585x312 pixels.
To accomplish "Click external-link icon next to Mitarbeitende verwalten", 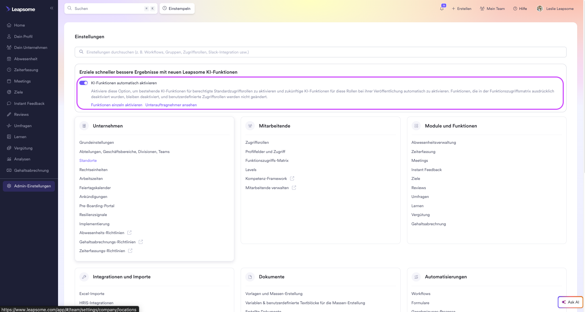I will pyautogui.click(x=294, y=188).
